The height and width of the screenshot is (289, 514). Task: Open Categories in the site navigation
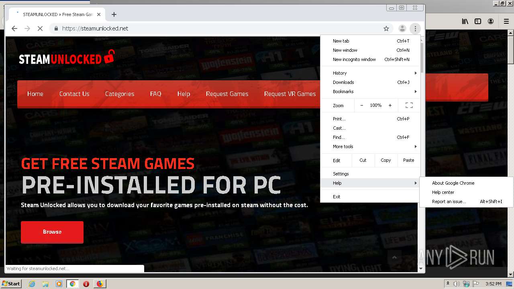click(120, 94)
